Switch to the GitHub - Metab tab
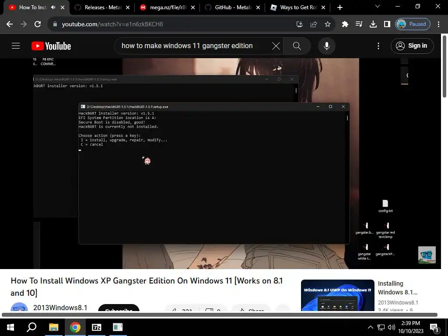448x336 pixels. click(233, 7)
